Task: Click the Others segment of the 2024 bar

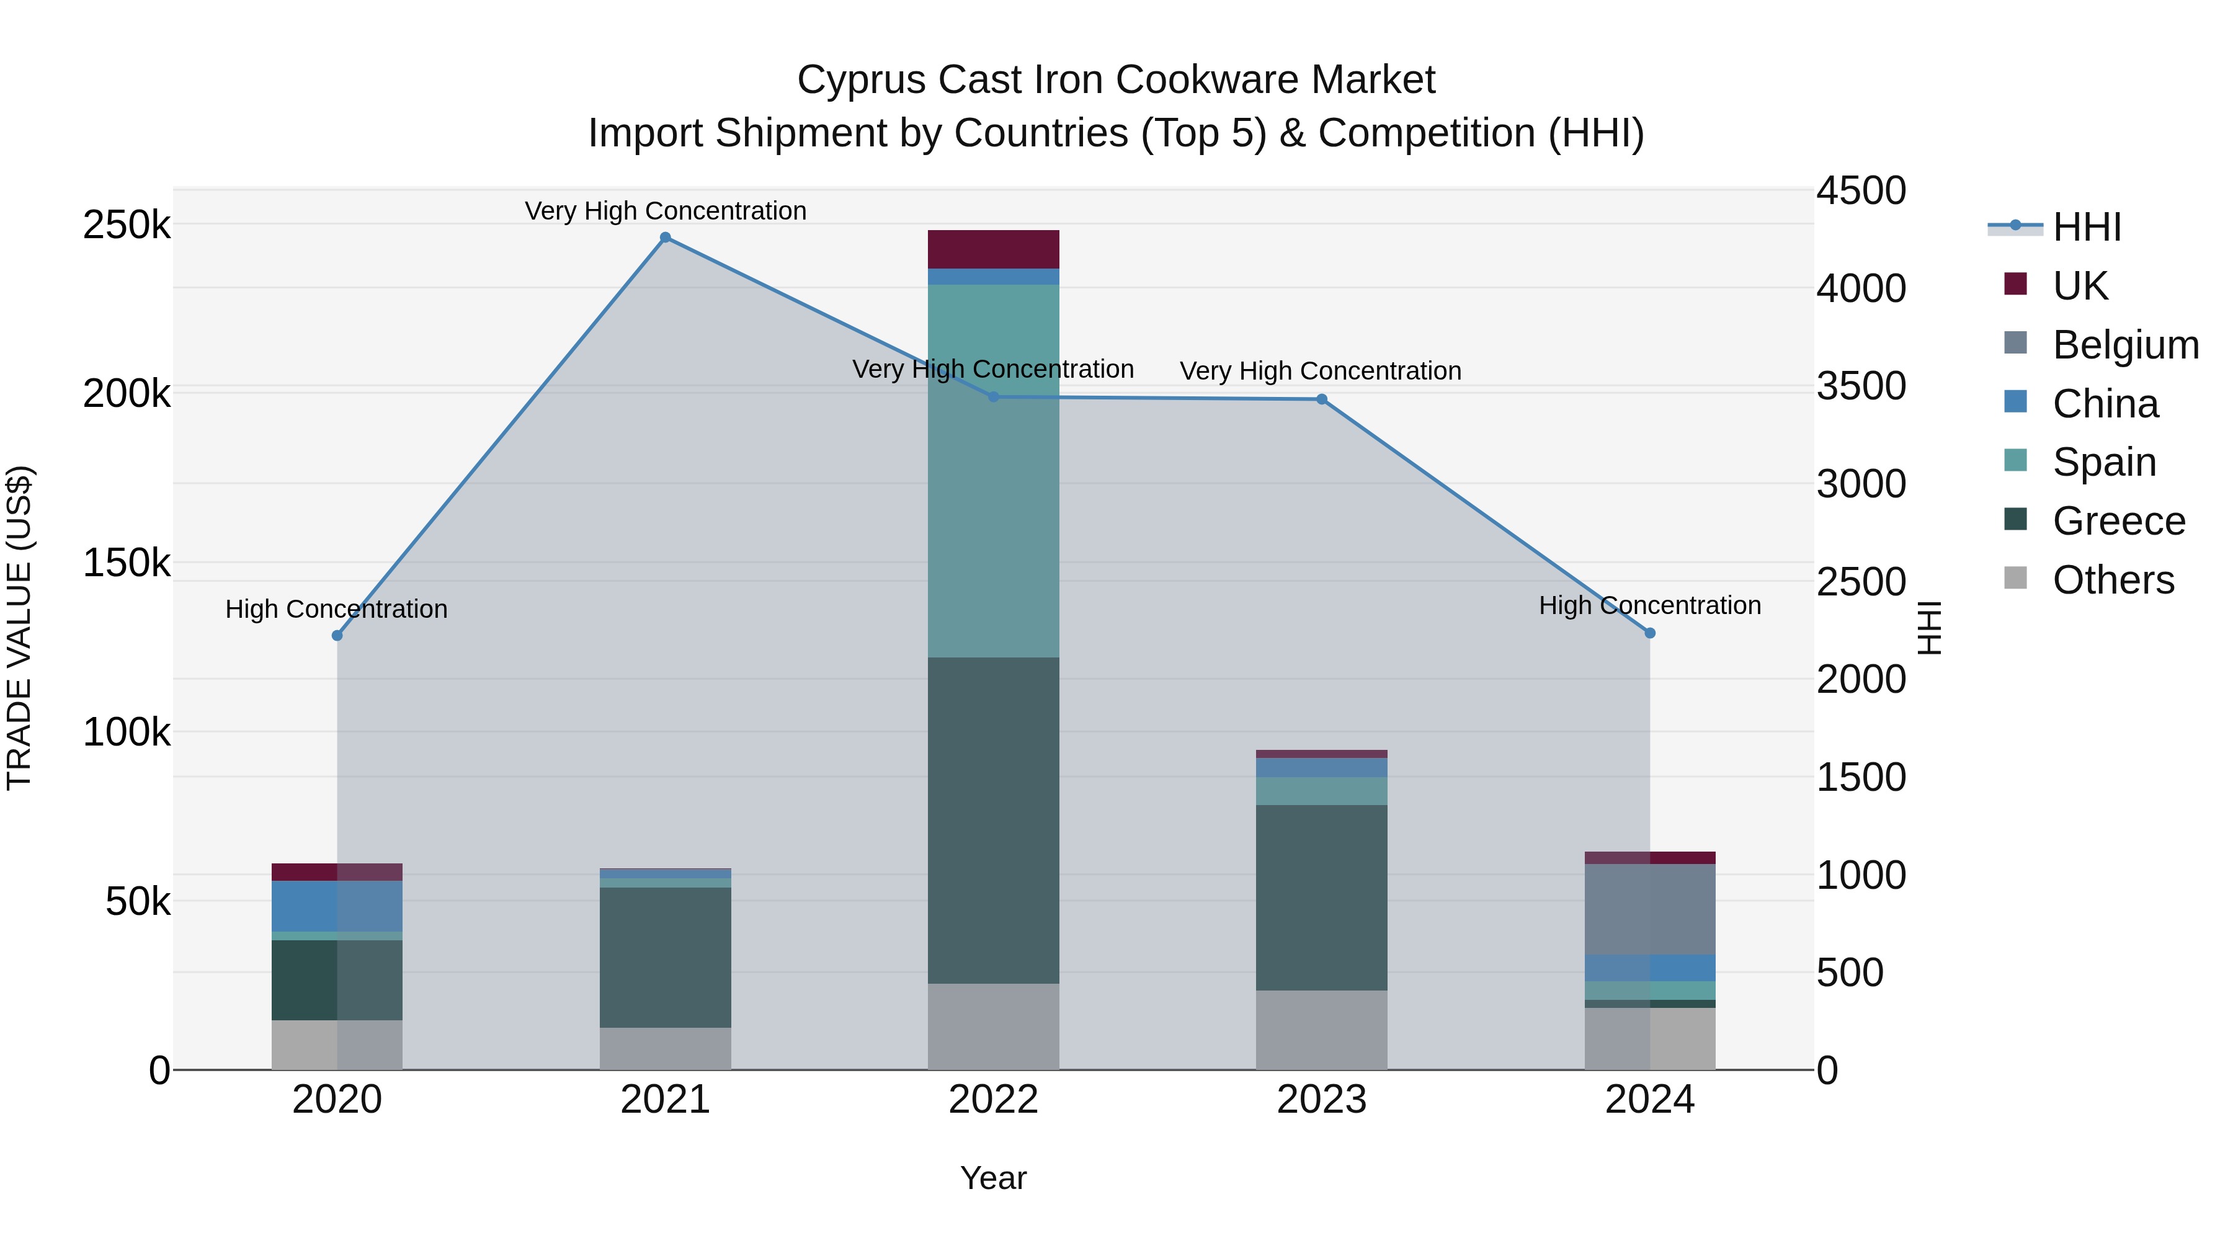Action: [x=1651, y=1038]
